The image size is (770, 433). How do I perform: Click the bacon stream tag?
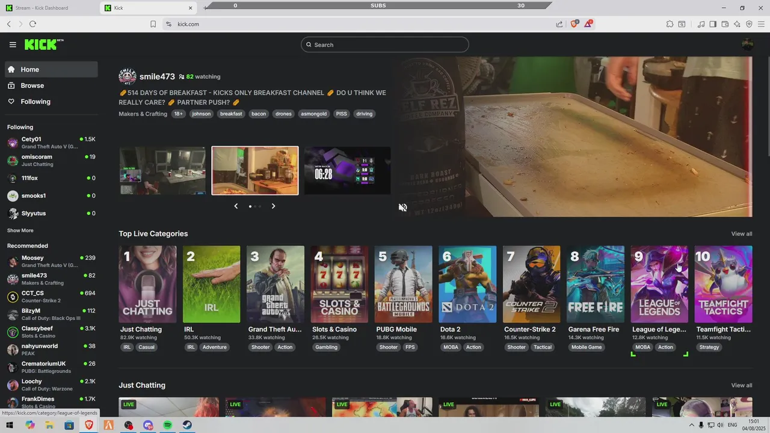pyautogui.click(x=259, y=114)
